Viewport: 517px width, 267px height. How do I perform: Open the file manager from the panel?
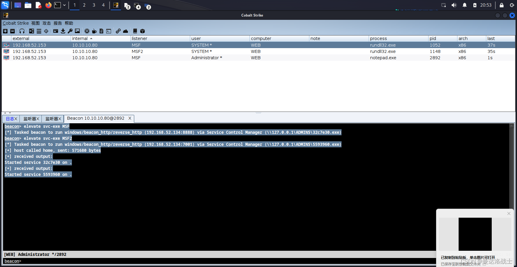[x=28, y=5]
